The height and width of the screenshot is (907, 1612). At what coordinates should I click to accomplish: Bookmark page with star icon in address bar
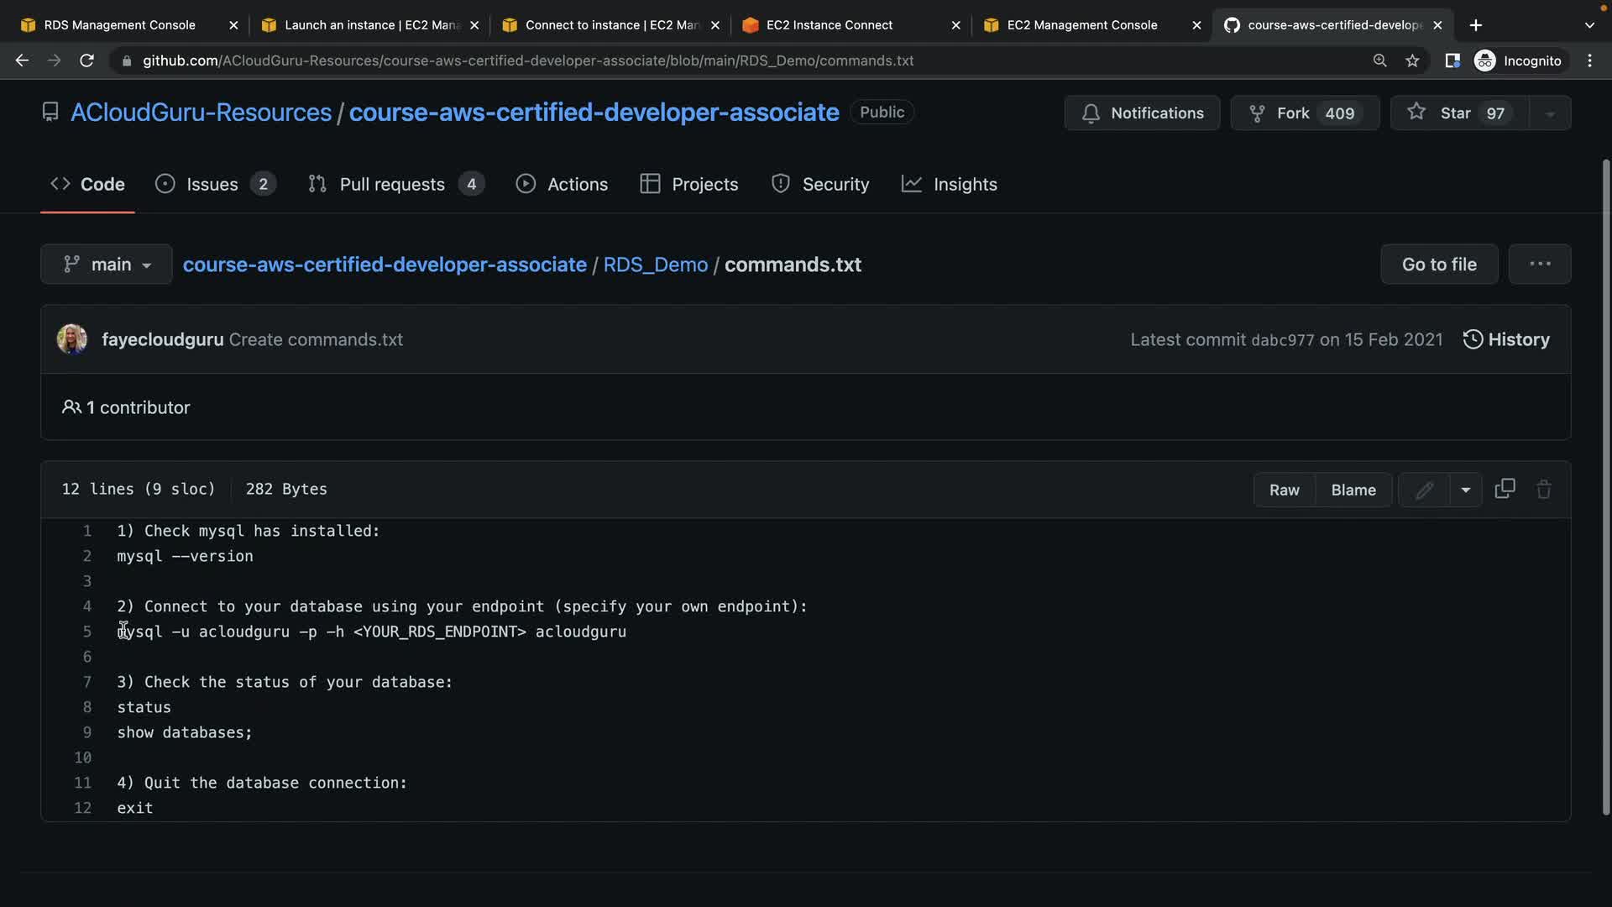point(1412,60)
